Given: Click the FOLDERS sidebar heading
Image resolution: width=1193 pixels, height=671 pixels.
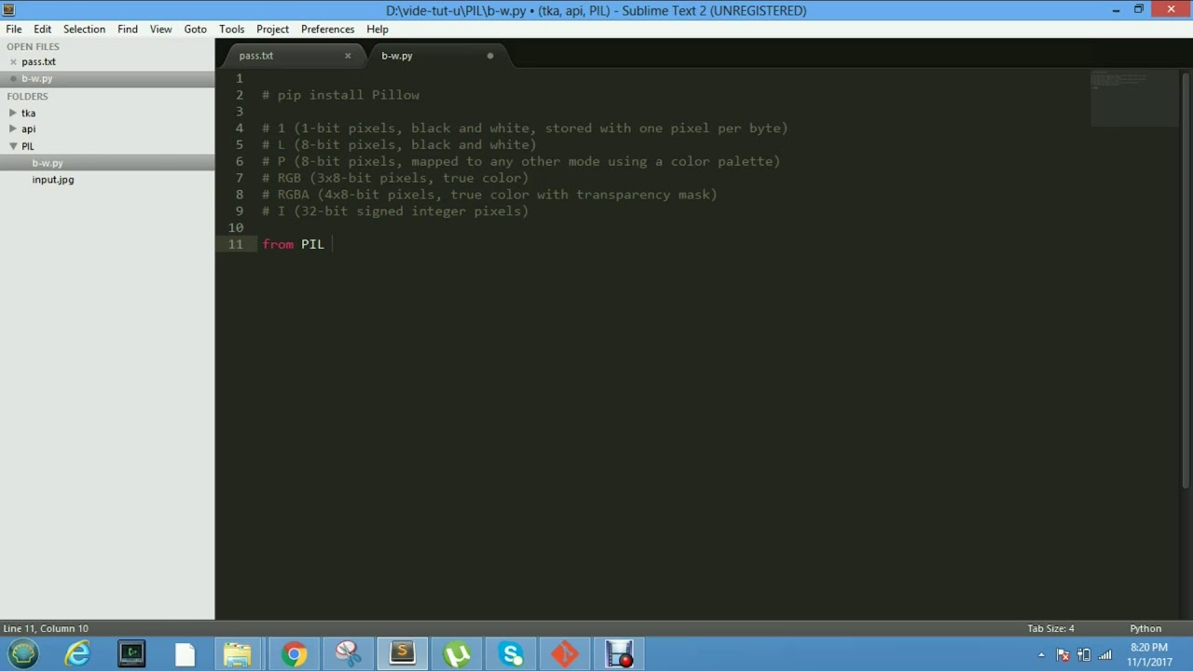Looking at the screenshot, I should coord(27,96).
